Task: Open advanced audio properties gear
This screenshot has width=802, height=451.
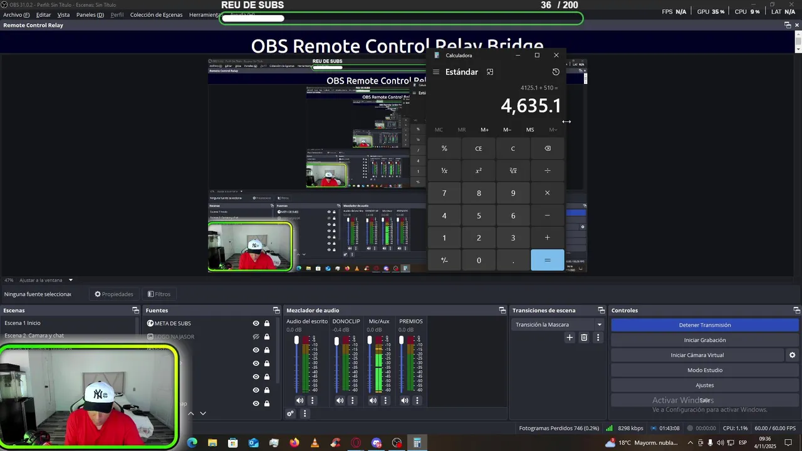Action: click(290, 413)
